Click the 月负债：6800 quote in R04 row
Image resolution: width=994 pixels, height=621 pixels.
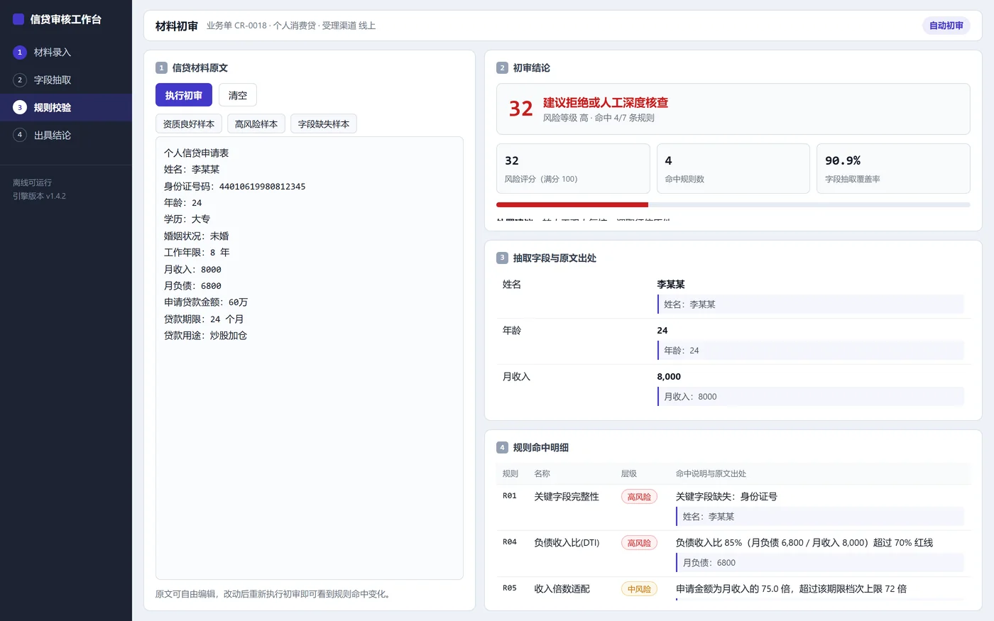(x=820, y=563)
